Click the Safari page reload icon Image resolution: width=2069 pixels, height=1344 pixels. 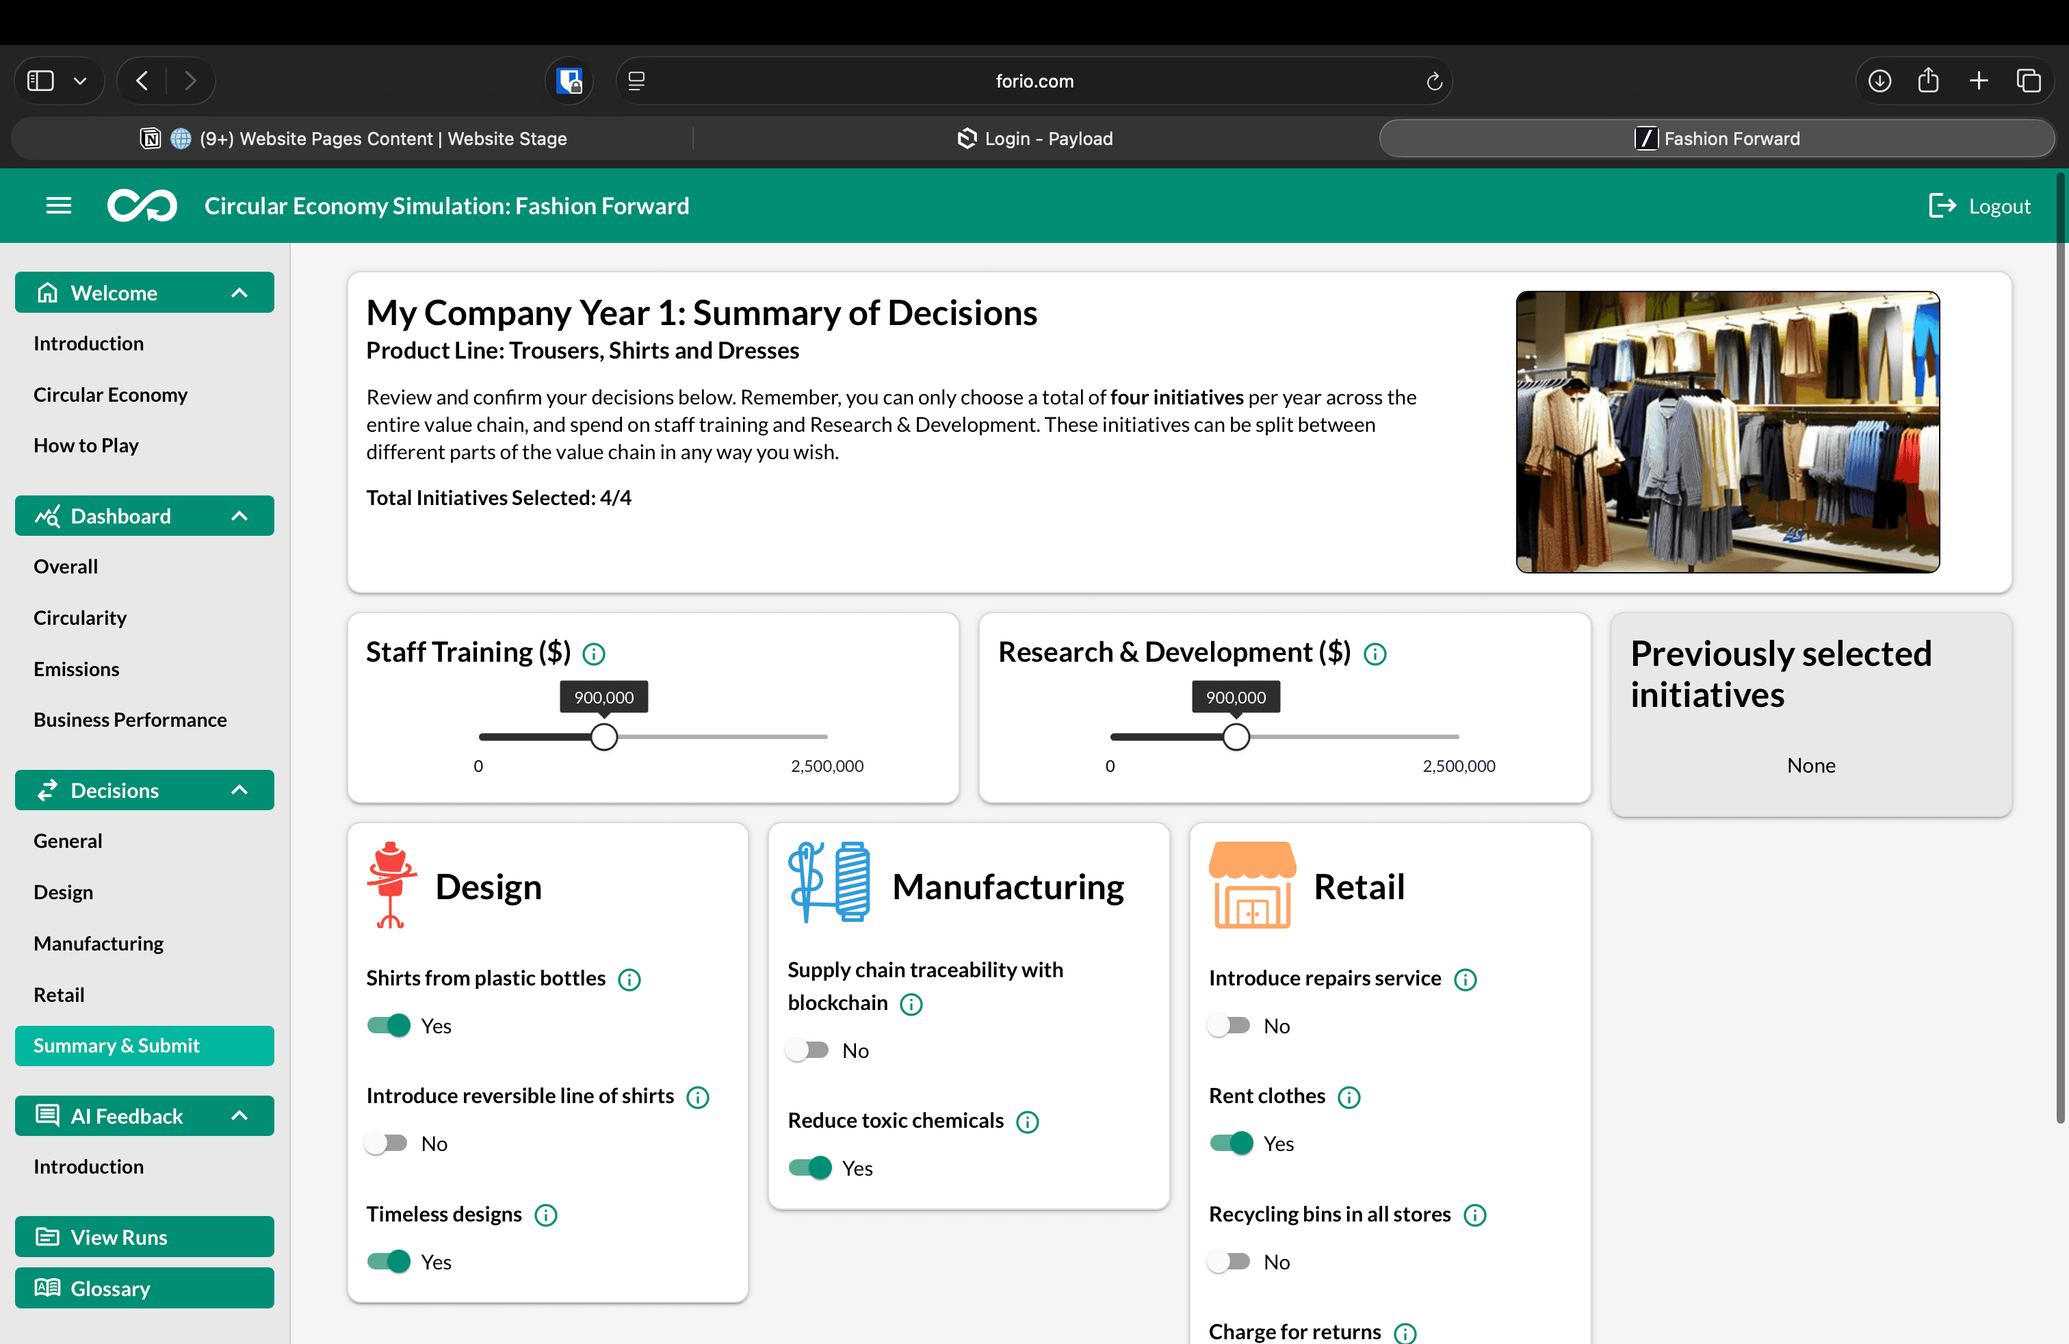pyautogui.click(x=1433, y=81)
